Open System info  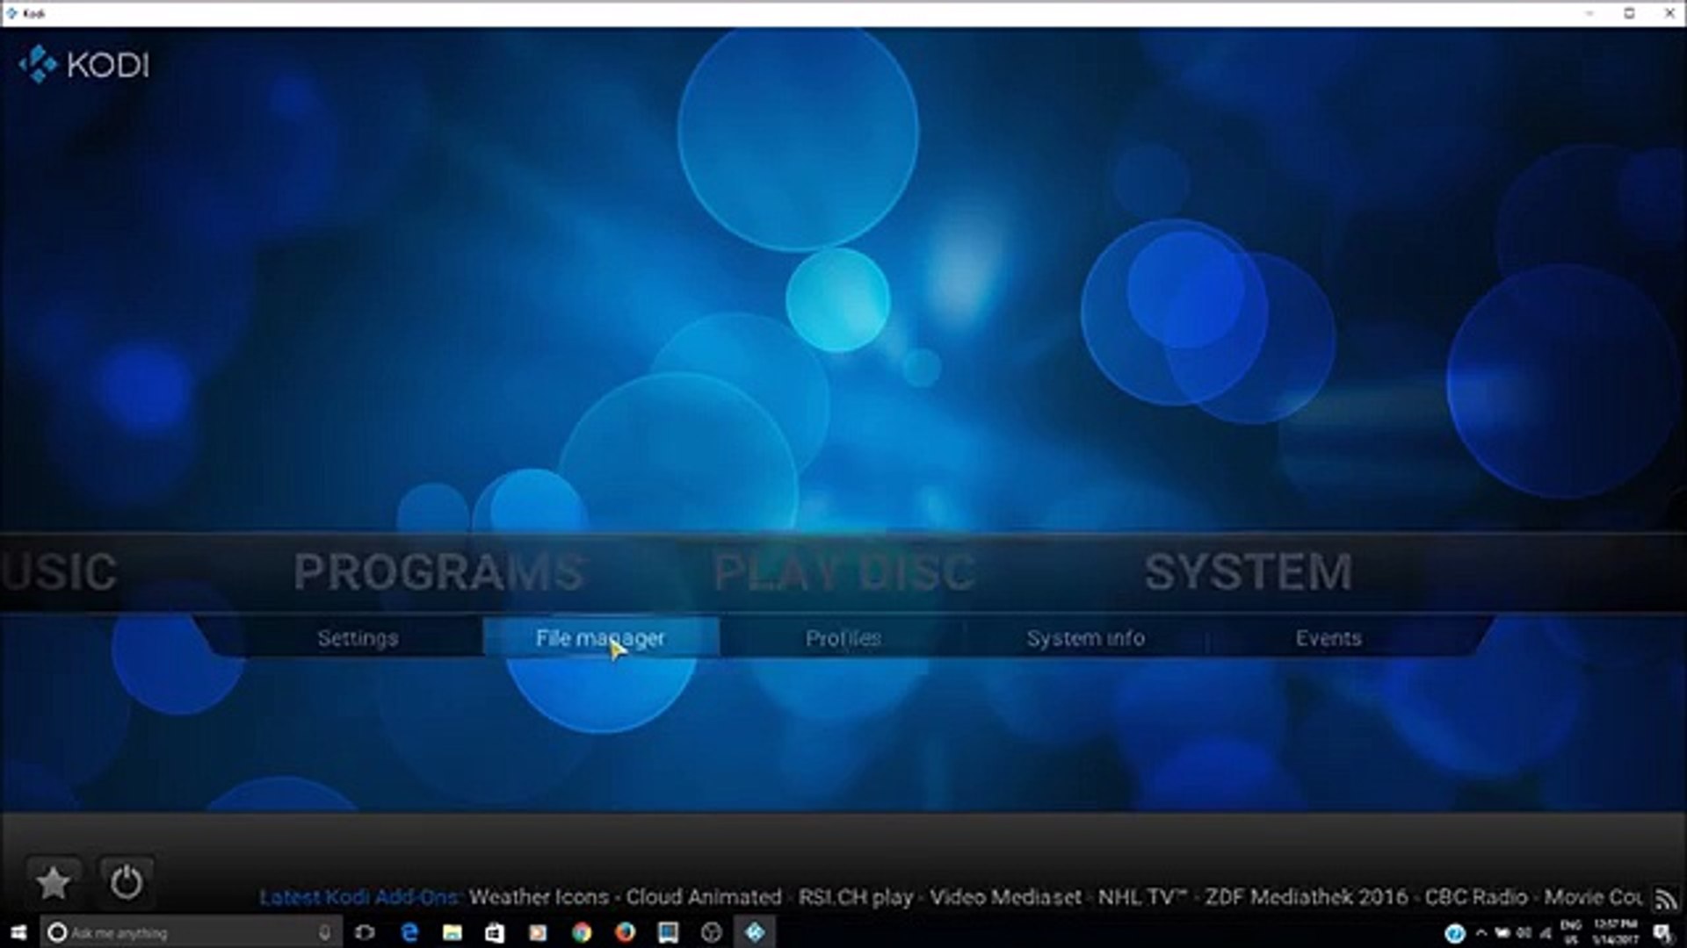1085,638
